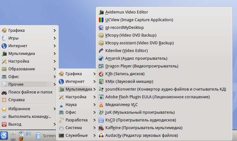
Task: Open KMix sound mixer
Action: [x=164, y=82]
